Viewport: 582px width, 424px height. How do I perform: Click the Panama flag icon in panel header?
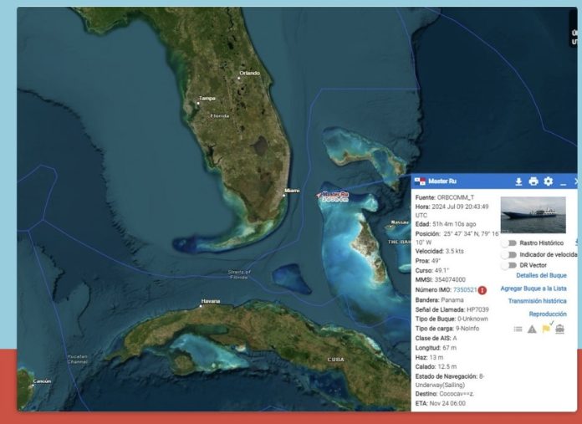coord(420,181)
